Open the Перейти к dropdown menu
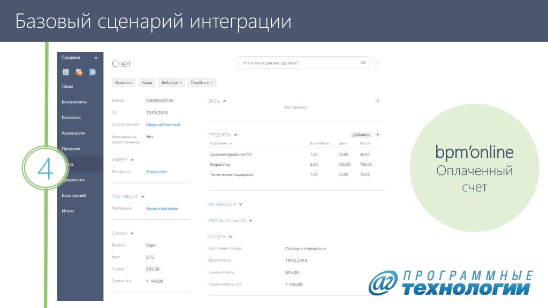Screen dimensions: 548x308 tap(202, 82)
